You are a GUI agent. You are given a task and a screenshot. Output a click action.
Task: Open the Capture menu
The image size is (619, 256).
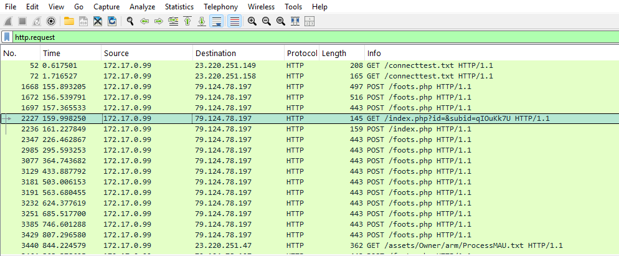point(106,7)
